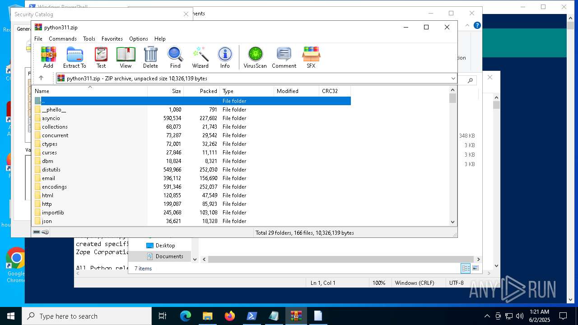
Task: Open the Options menu
Action: [x=139, y=39]
